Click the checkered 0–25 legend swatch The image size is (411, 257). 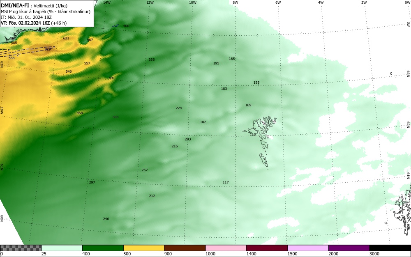[21, 248]
